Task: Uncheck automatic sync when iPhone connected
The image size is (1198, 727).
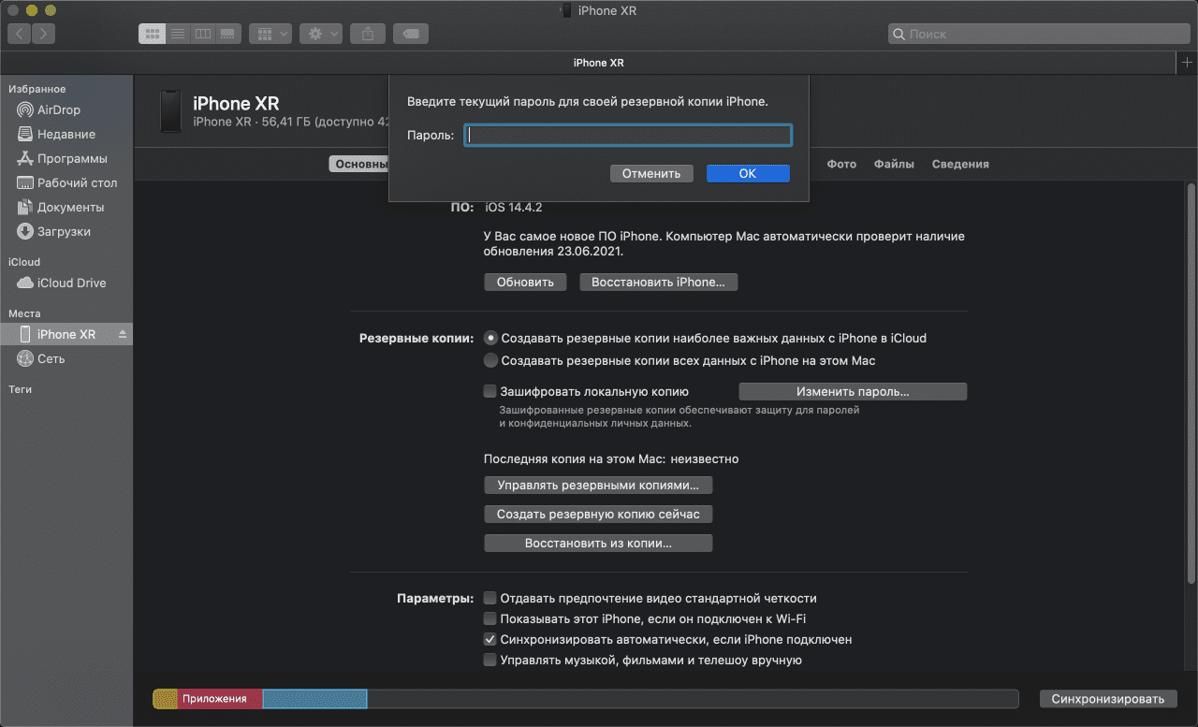Action: click(x=489, y=640)
